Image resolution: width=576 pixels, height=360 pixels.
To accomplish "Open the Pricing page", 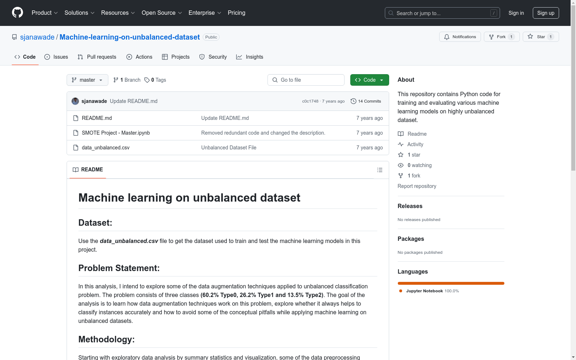I will click(x=237, y=13).
